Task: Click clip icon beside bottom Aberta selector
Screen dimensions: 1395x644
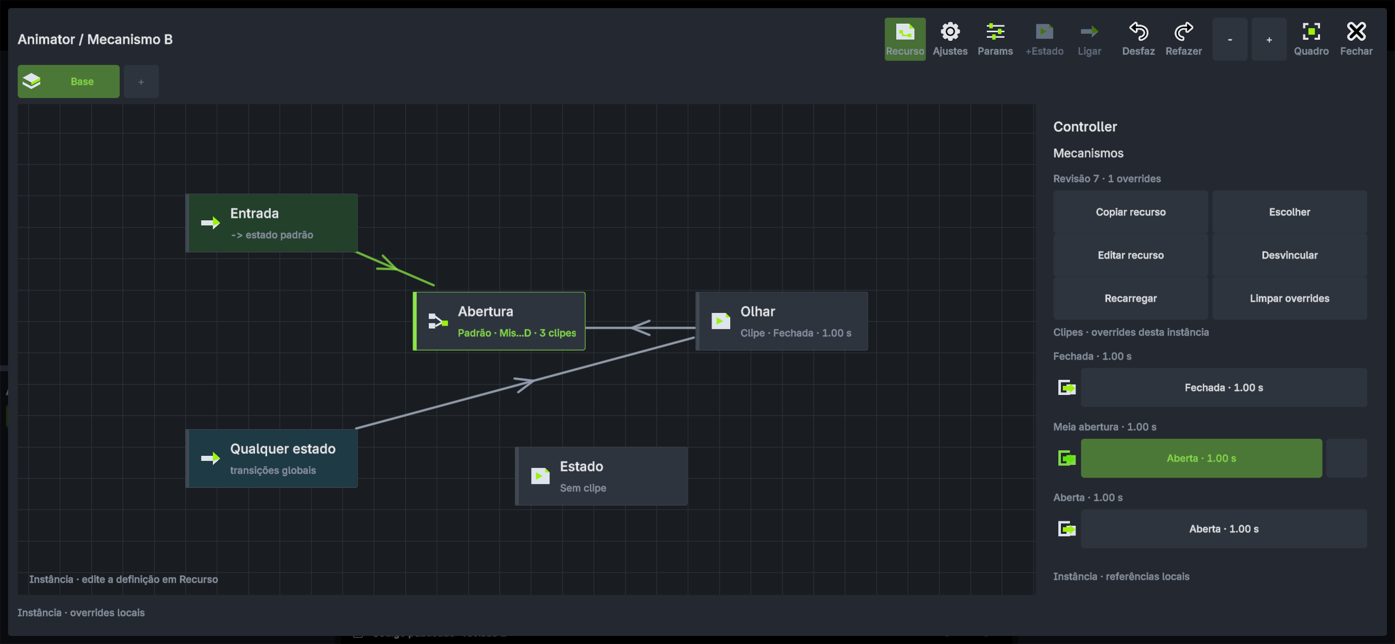Action: click(1067, 529)
